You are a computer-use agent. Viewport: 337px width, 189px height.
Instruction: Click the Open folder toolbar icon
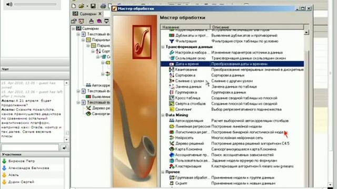point(81,6)
